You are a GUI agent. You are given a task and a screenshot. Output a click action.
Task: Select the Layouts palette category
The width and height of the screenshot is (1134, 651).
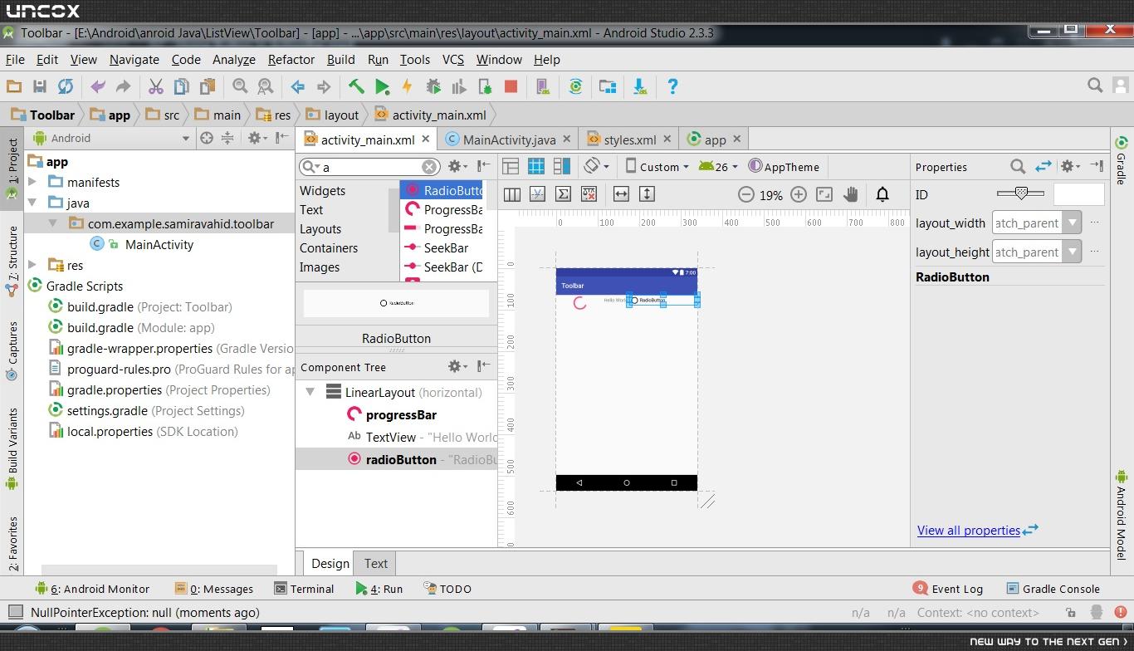pos(320,229)
